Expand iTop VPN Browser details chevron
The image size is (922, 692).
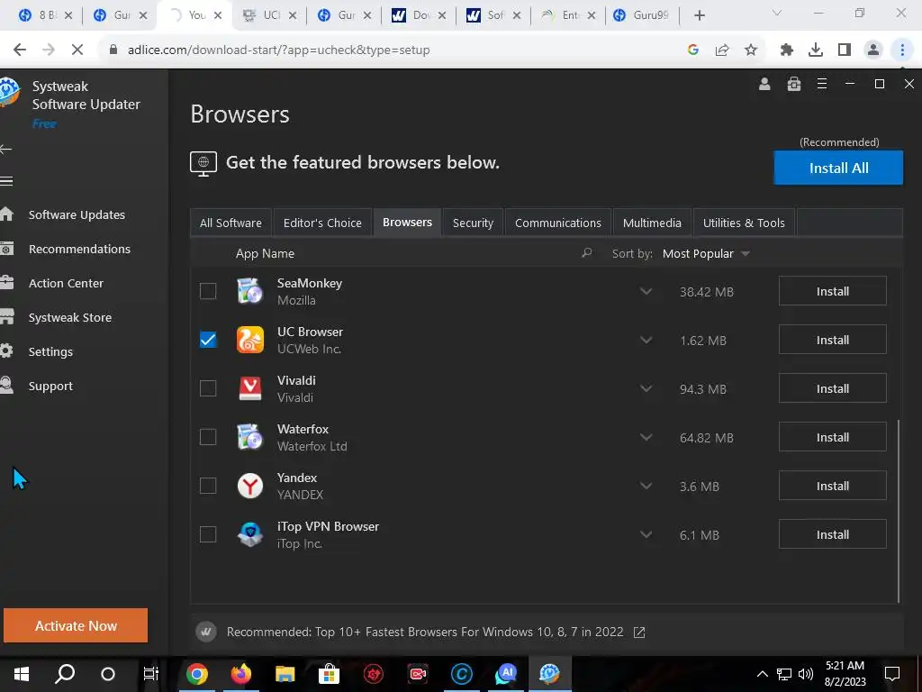tap(646, 535)
